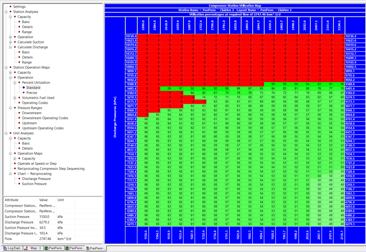Click the diamond icon next to Precise
The height and width of the screenshot is (252, 366).
click(23, 93)
